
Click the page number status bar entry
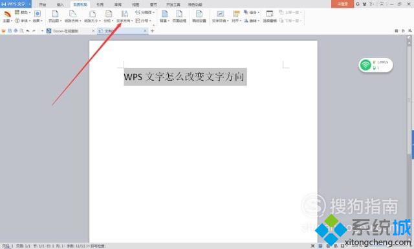coord(7,246)
